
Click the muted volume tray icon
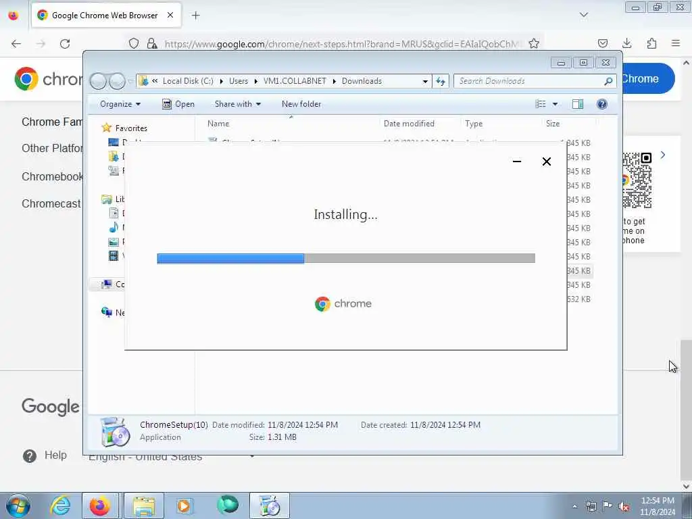pos(623,507)
